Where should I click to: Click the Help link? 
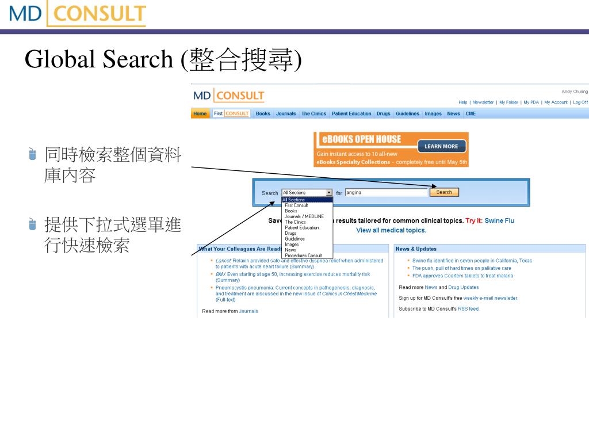coord(463,102)
